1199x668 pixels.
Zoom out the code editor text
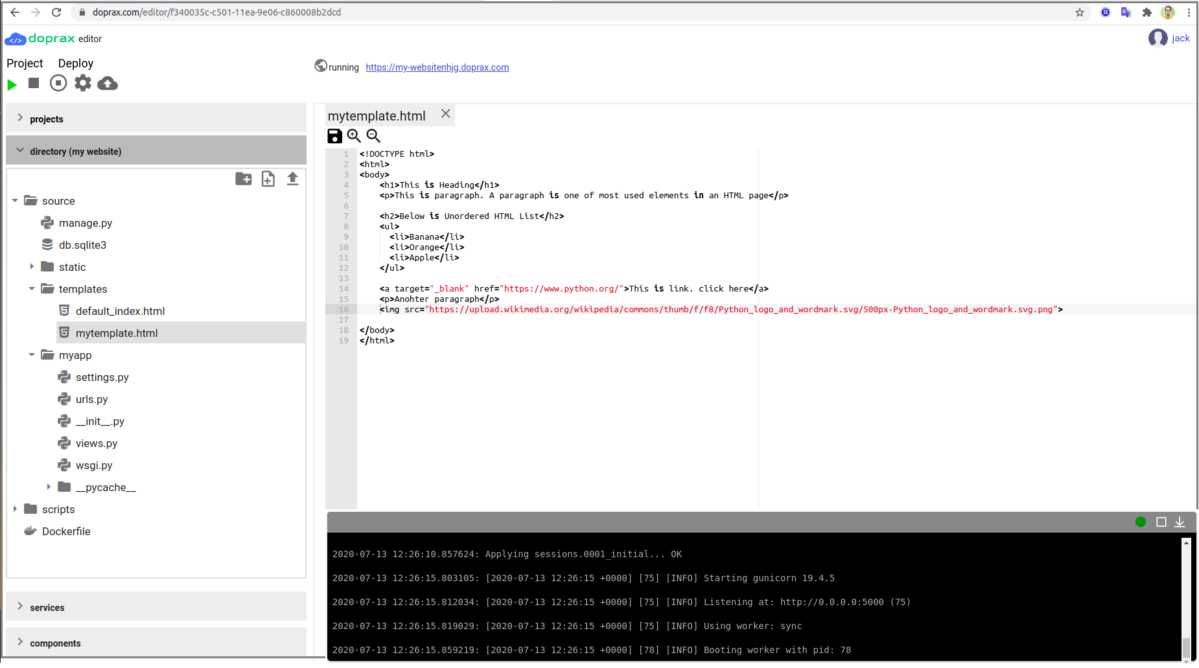tap(374, 136)
